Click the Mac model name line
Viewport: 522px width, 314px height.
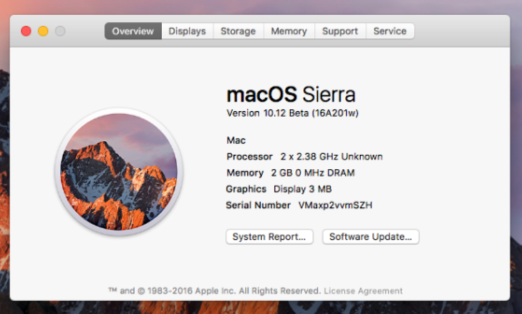[236, 140]
